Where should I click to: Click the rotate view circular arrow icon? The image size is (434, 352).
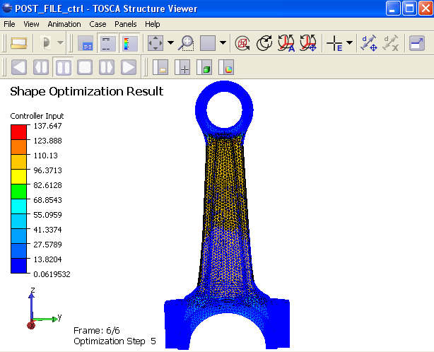(x=264, y=44)
